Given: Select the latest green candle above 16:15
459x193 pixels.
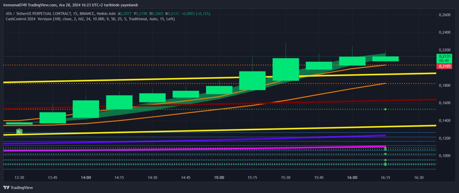Looking at the screenshot, I should (386, 59).
